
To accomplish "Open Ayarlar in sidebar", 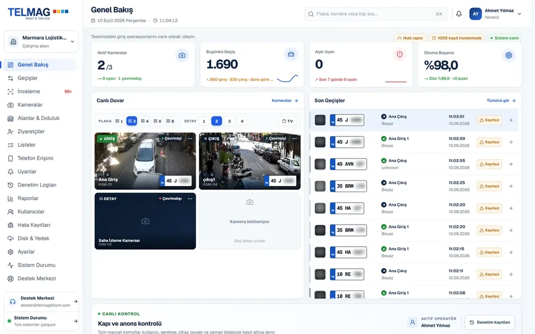I will pyautogui.click(x=39, y=252).
